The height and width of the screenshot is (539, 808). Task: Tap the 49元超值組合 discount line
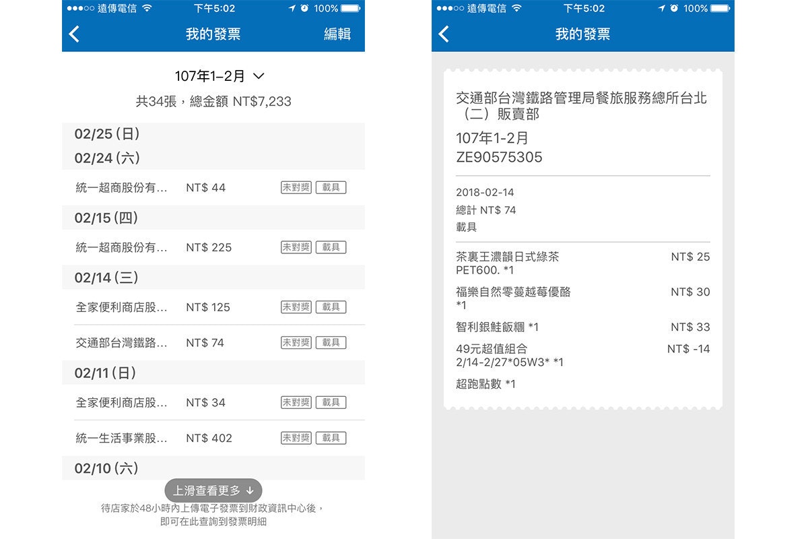point(583,356)
